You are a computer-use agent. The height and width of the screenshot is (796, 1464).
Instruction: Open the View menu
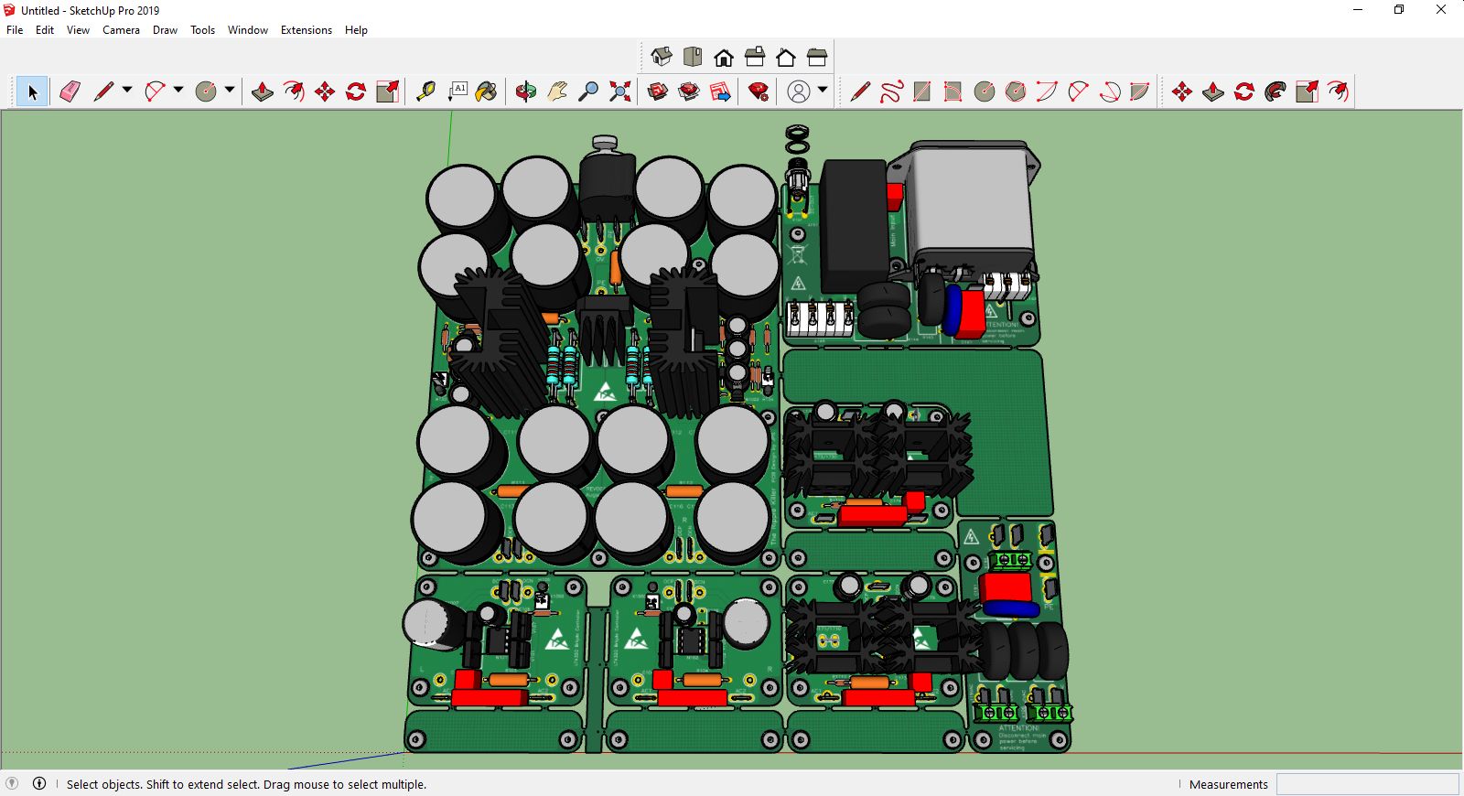pyautogui.click(x=78, y=30)
